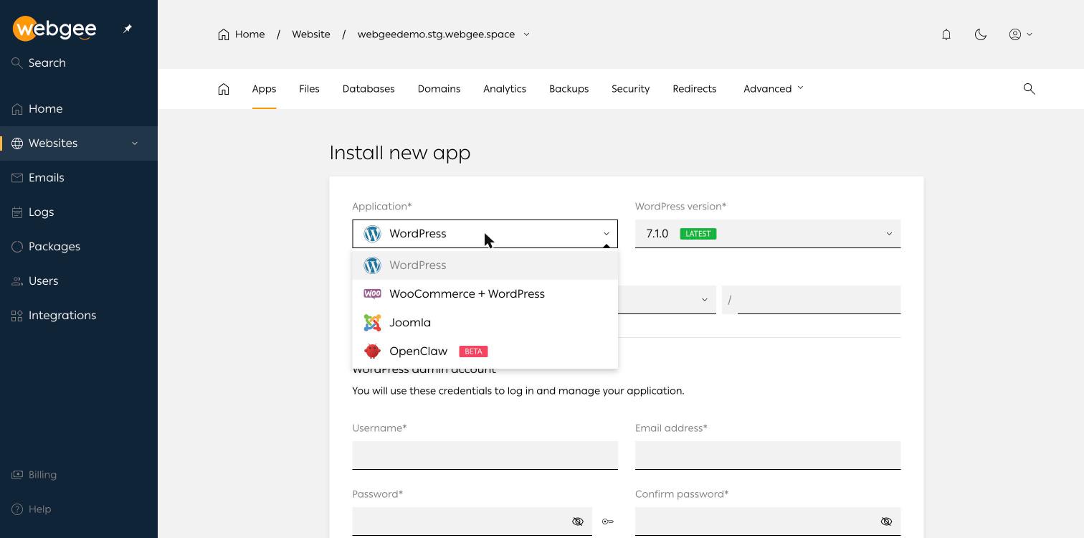The width and height of the screenshot is (1084, 538).
Task: Switch to the Backups tab
Action: (x=569, y=89)
